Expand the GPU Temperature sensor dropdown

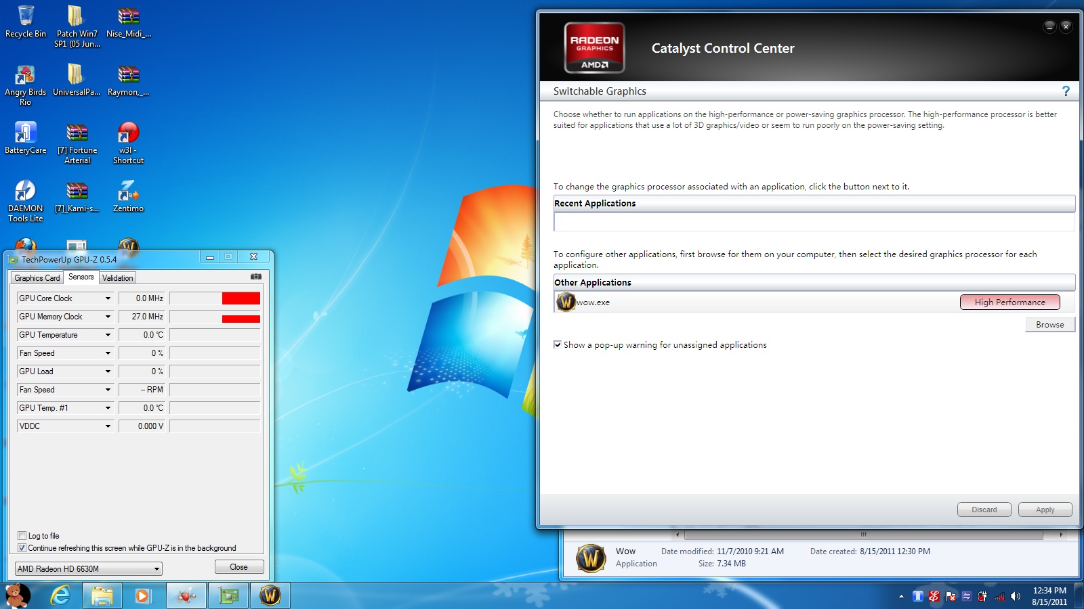pos(108,335)
